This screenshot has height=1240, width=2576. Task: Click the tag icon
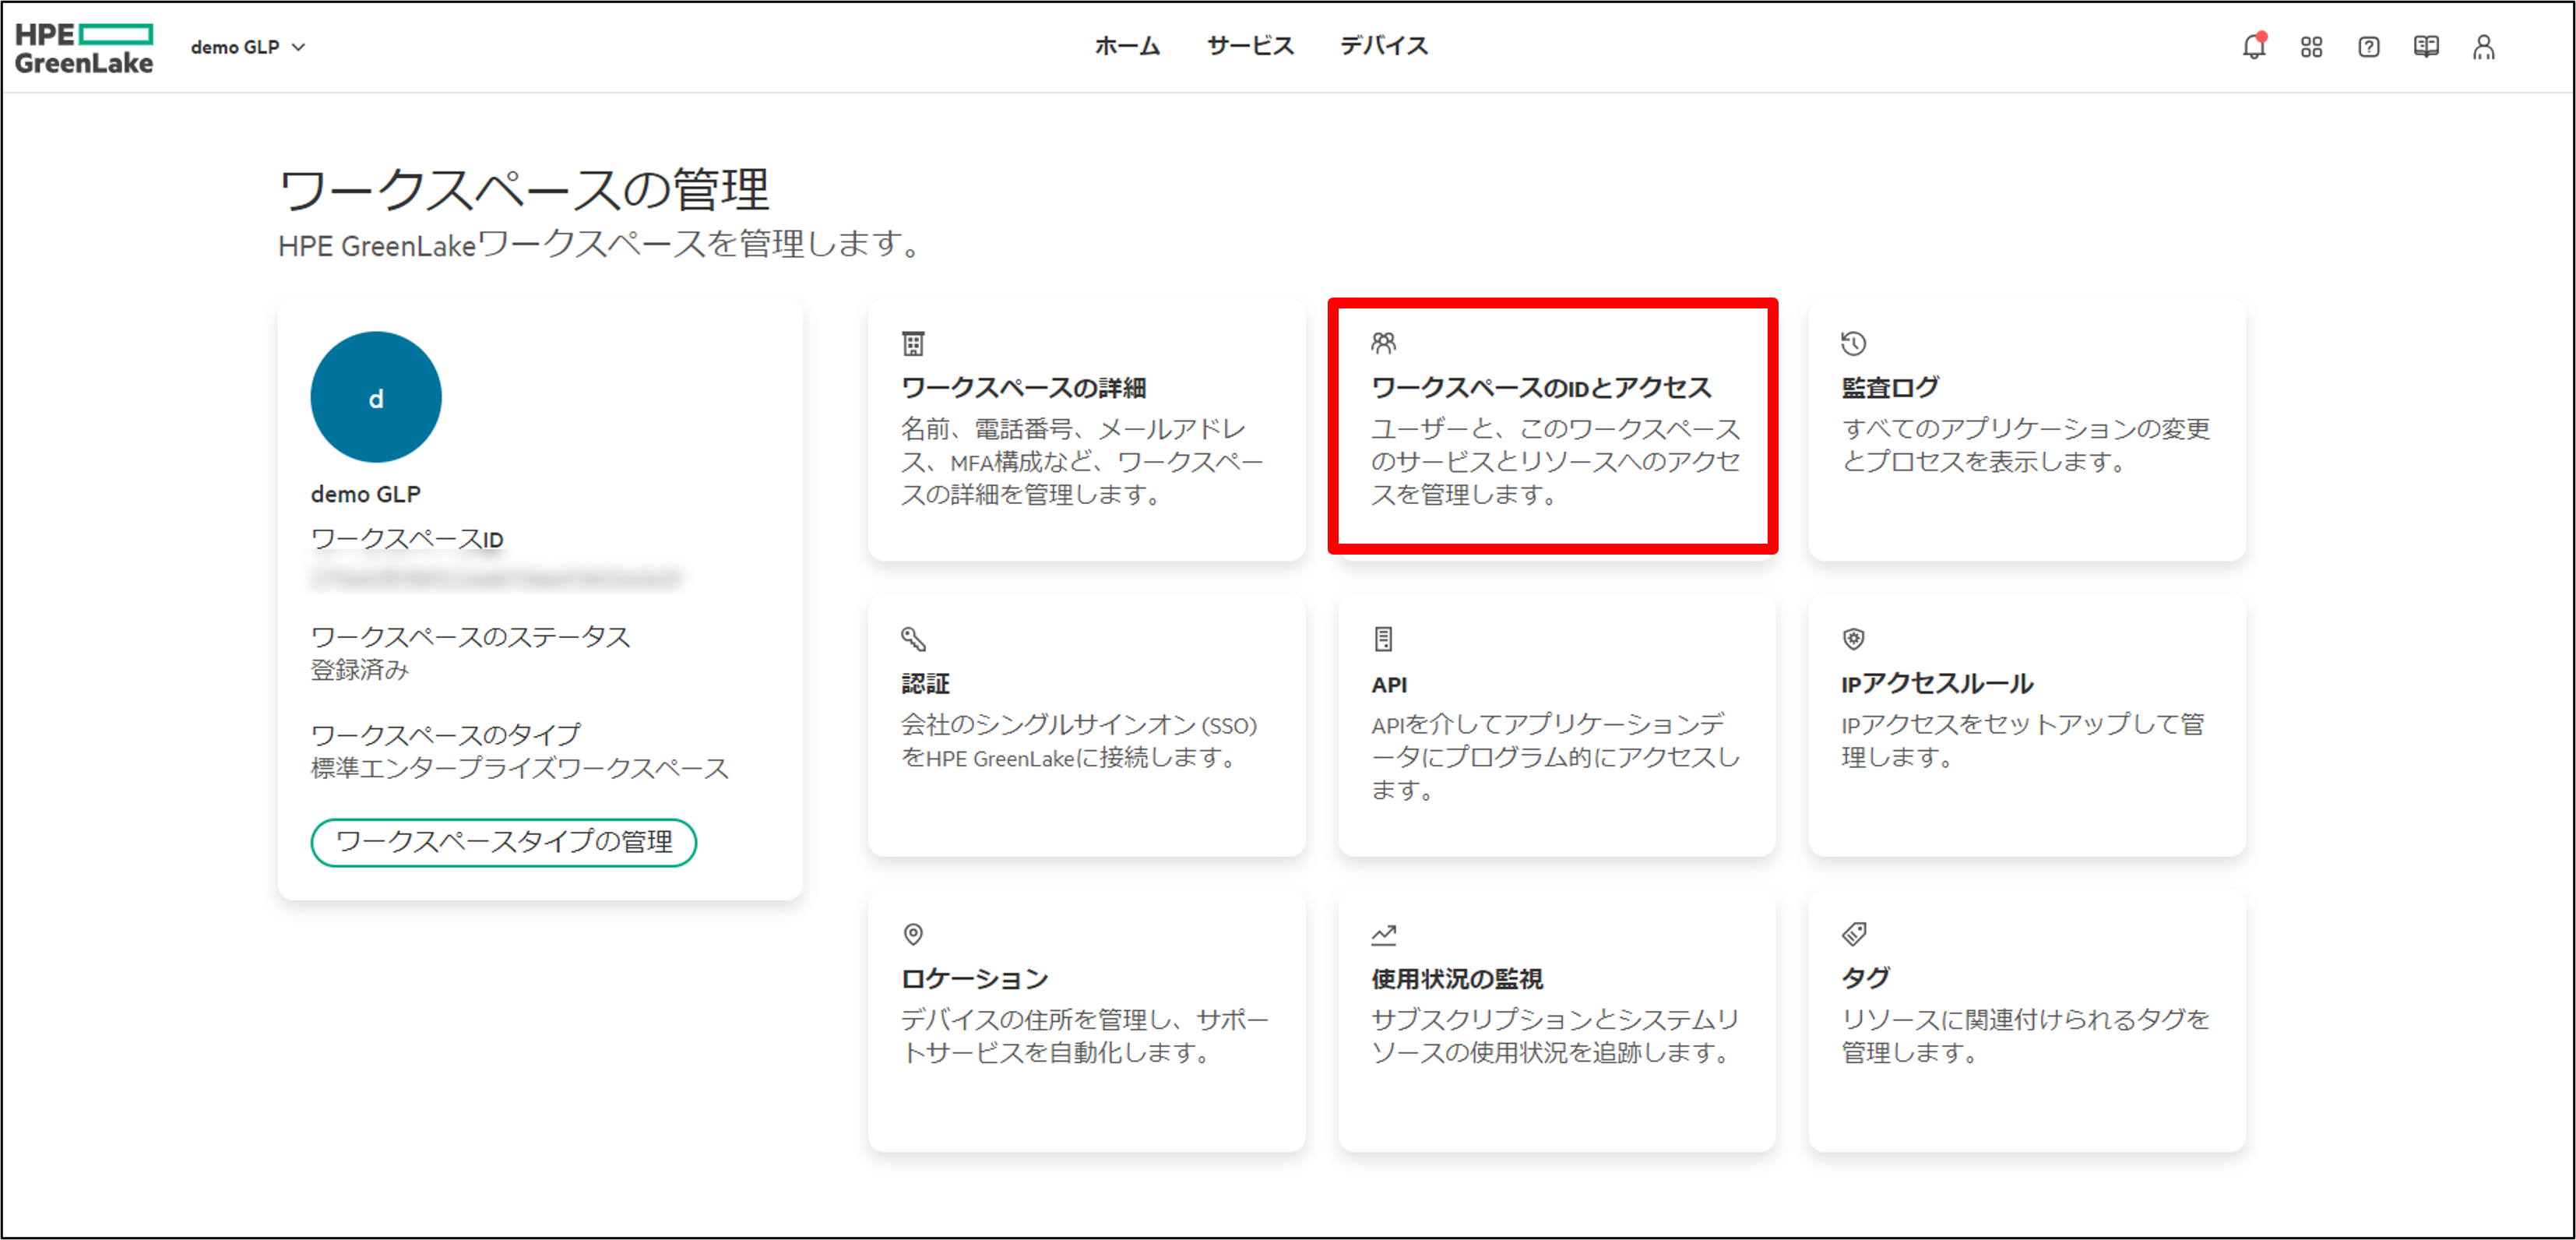[x=1853, y=934]
